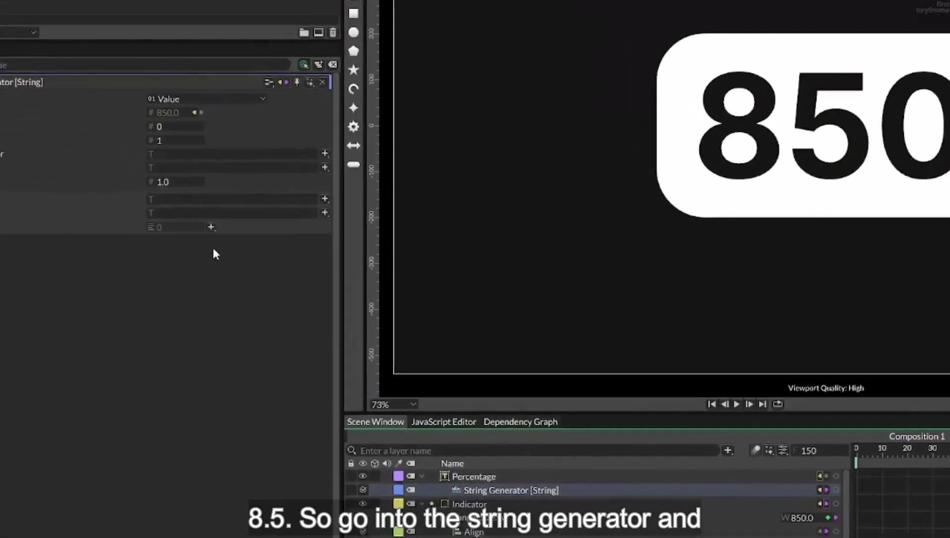Toggle the String Generator enabled checkmark

tap(363, 490)
